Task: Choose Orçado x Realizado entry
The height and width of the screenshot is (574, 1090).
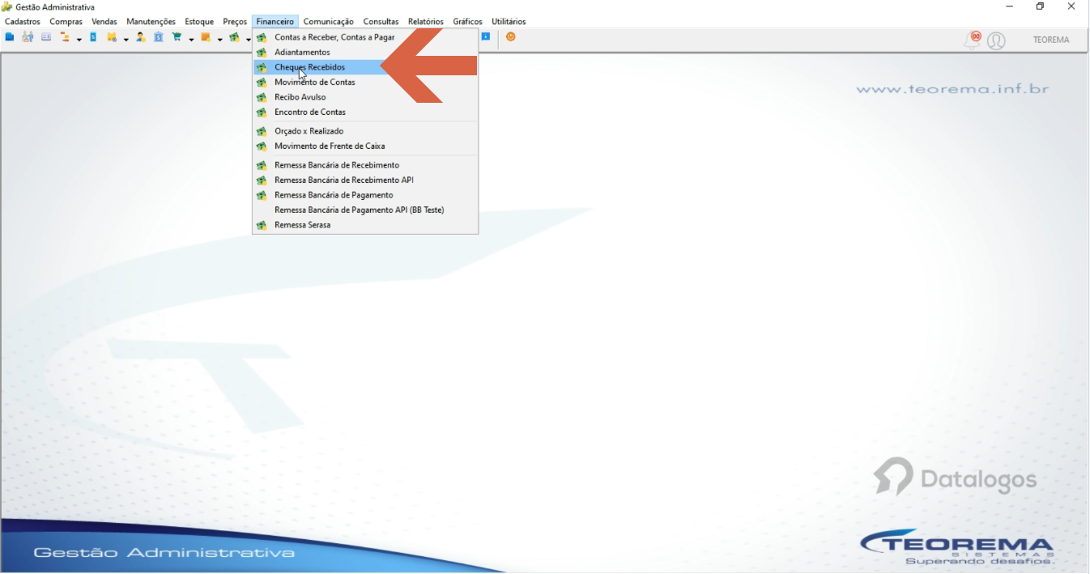Action: tap(365, 131)
